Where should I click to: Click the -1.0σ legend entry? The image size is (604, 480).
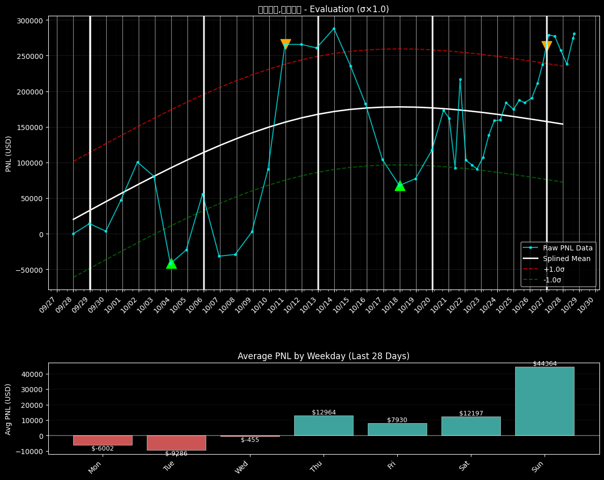click(553, 280)
